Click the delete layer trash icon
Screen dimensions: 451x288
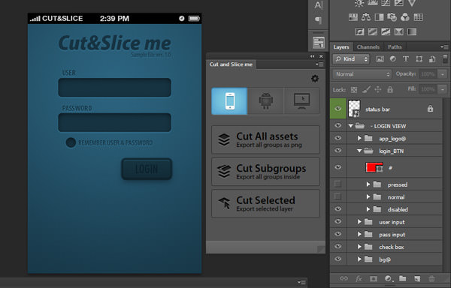[431, 278]
